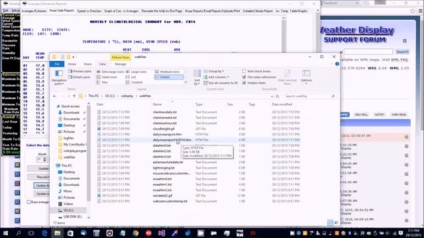424x238 pixels.
Task: Switch layout to Content view
Action: click(134, 82)
